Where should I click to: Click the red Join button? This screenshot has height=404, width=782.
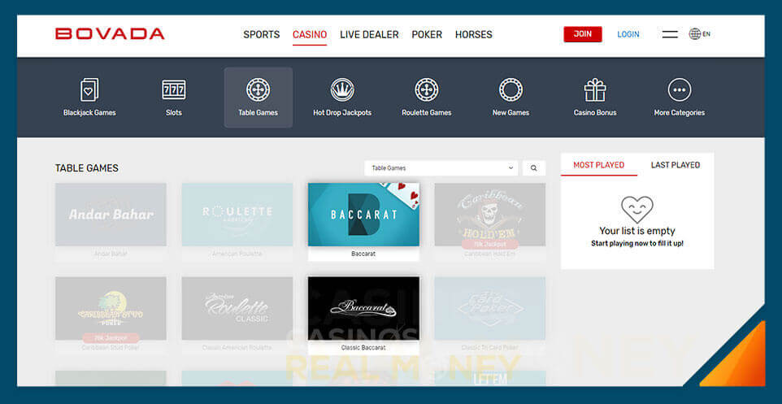click(x=583, y=34)
